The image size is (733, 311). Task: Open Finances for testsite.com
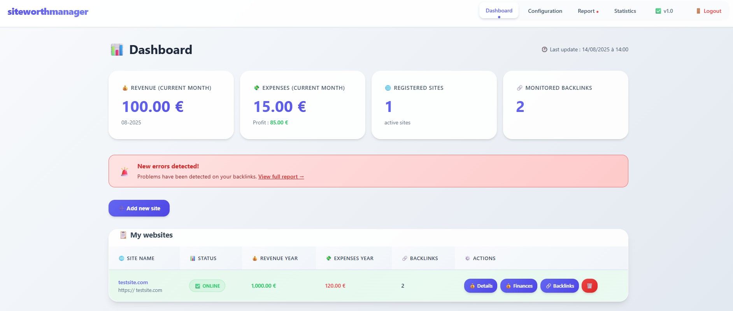point(519,286)
